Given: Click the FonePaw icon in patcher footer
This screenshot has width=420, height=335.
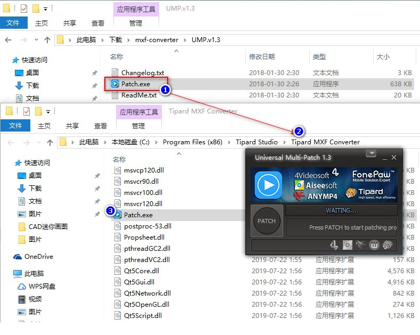Looking at the screenshot, I should coord(374,245).
